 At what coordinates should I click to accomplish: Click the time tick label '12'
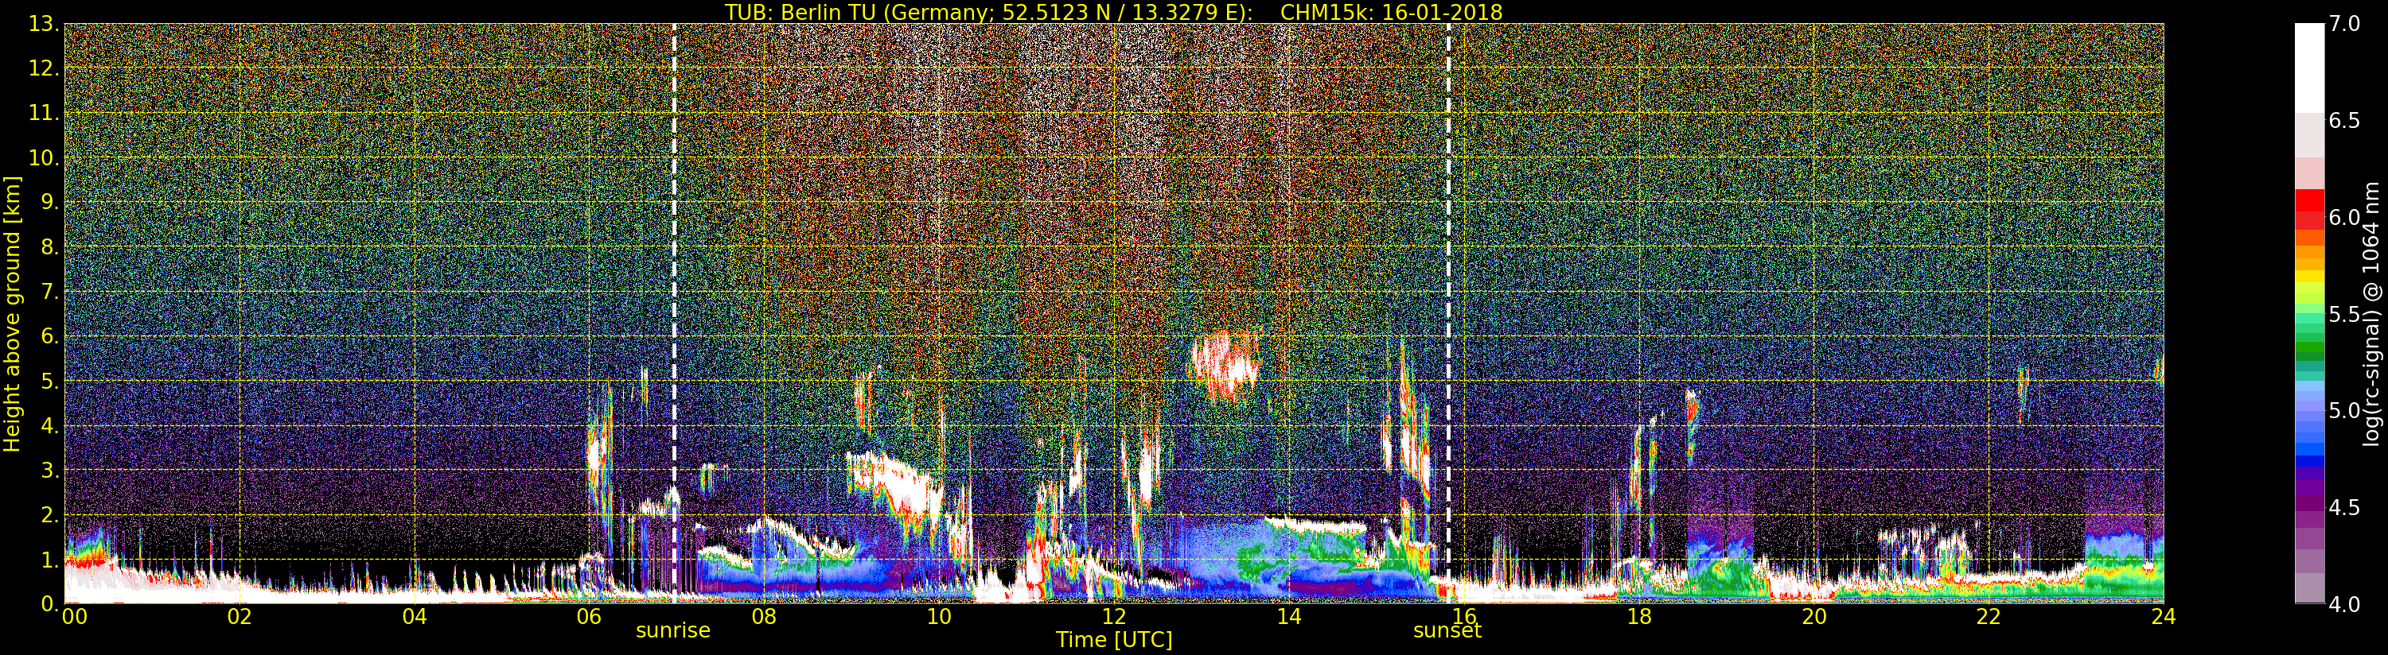click(1113, 616)
